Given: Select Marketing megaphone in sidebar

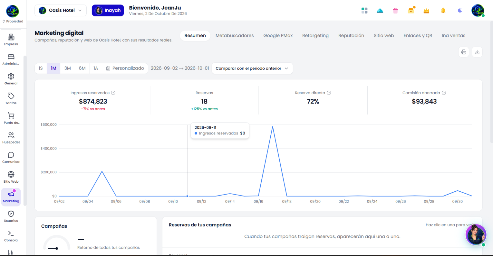Looking at the screenshot, I should coord(11,197).
